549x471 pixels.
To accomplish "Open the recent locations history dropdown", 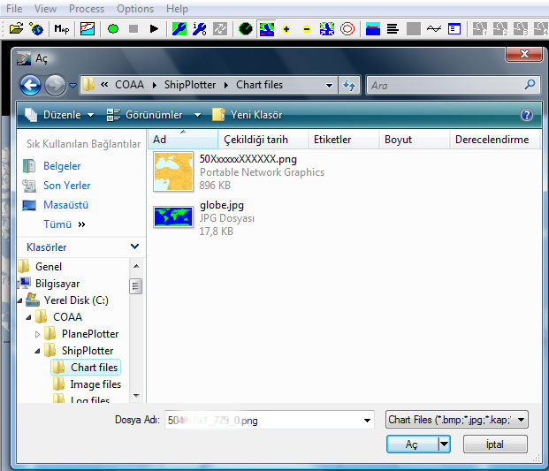I will click(x=72, y=85).
